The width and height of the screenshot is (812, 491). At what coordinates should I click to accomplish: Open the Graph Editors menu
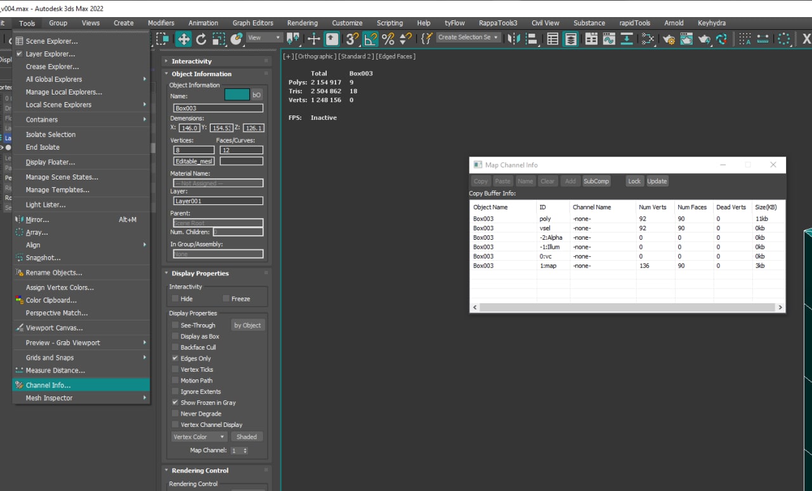tap(253, 23)
